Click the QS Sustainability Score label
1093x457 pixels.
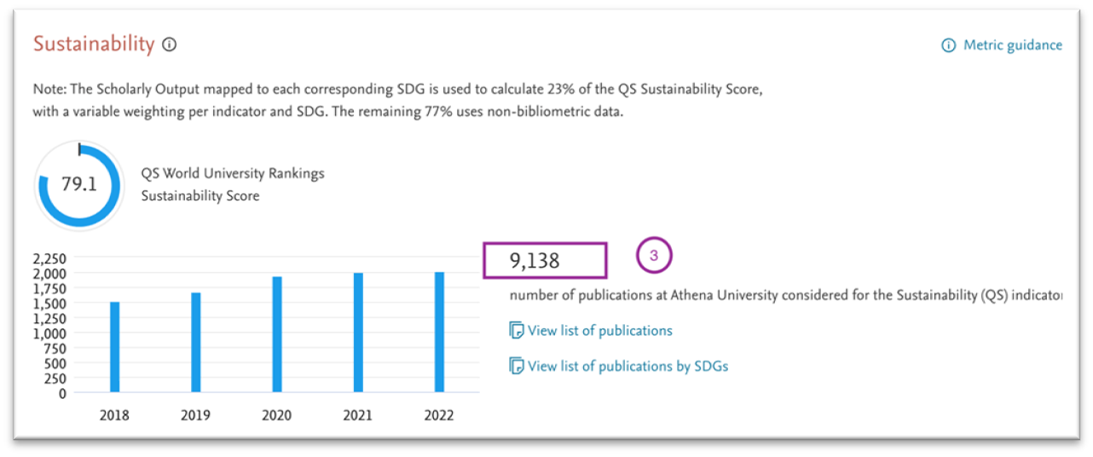(x=233, y=184)
